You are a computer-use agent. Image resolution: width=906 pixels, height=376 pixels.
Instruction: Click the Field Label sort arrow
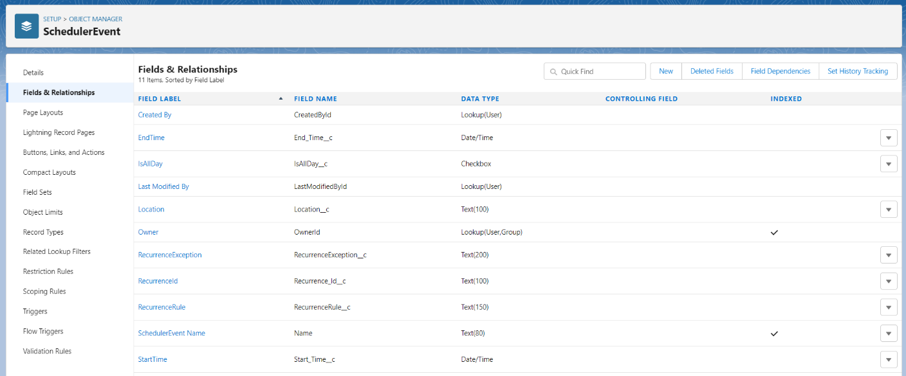click(281, 99)
